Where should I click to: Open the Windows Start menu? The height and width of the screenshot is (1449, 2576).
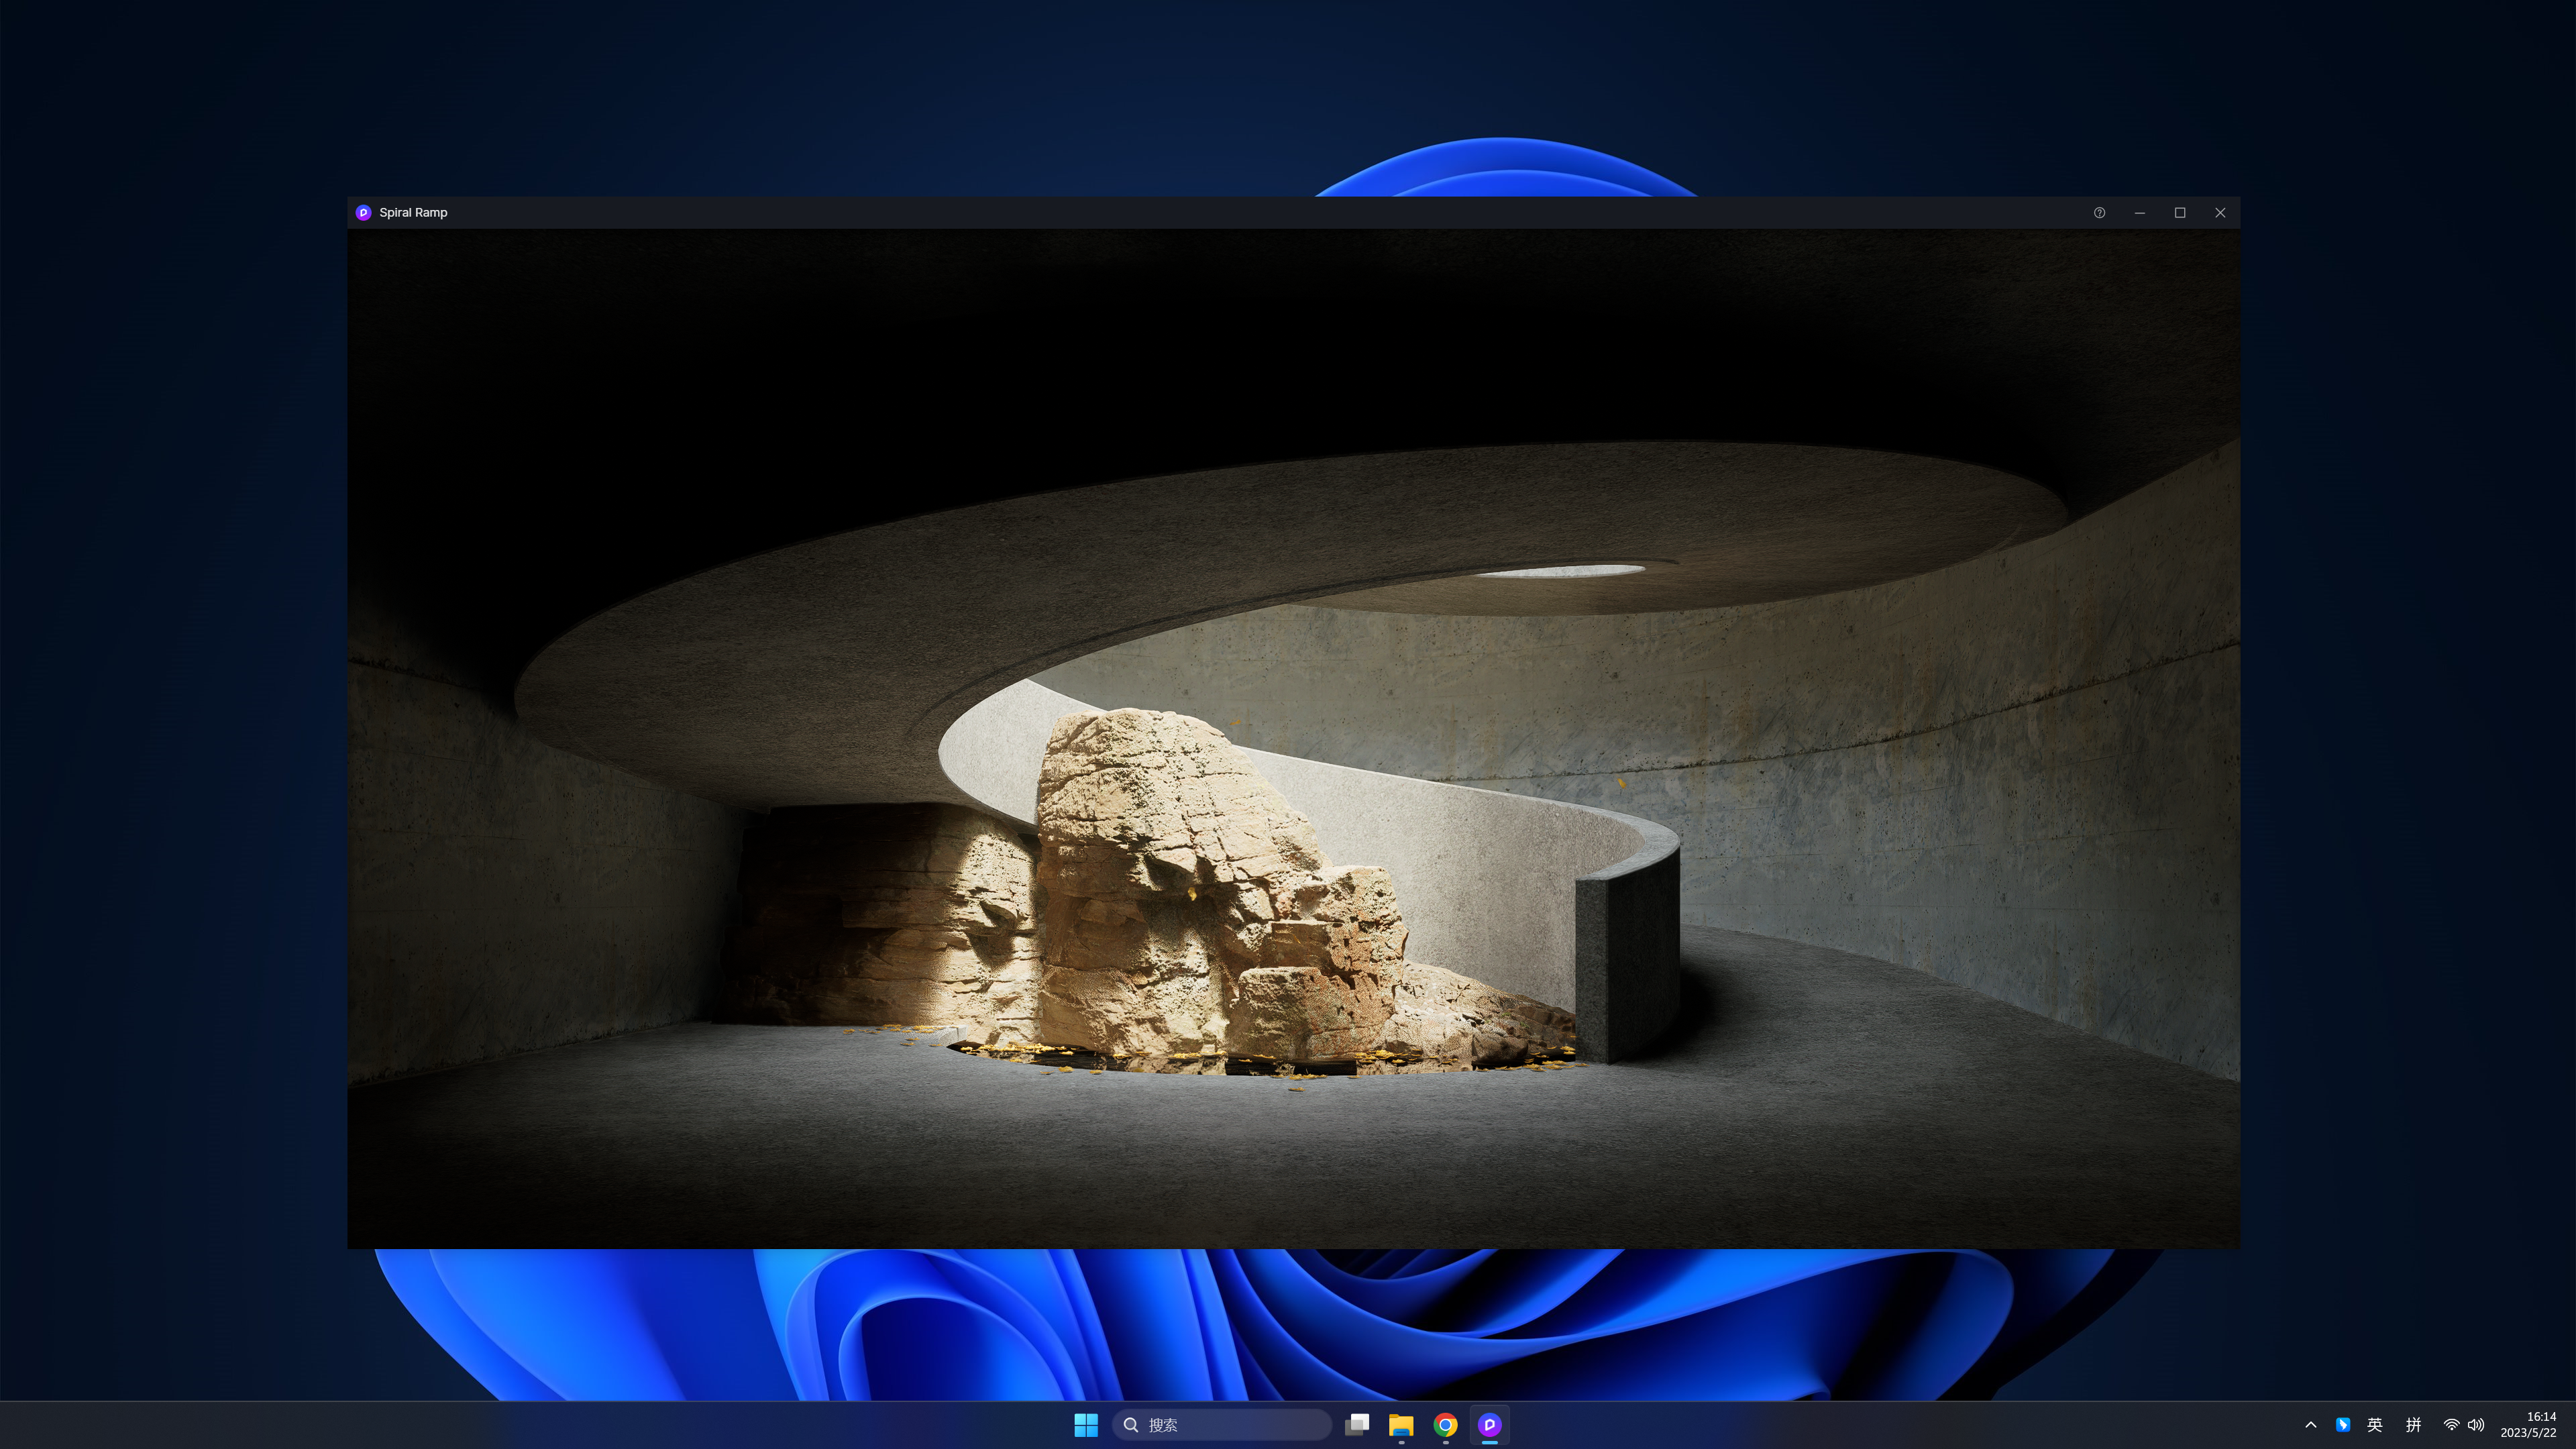(x=1086, y=1425)
